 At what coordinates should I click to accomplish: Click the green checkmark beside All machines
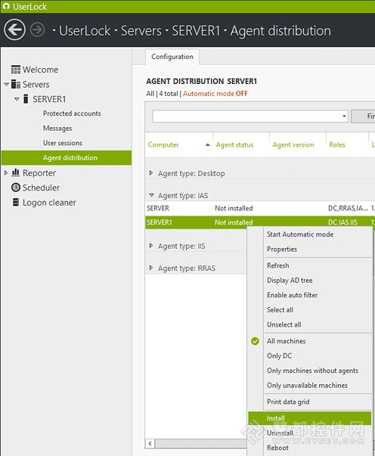pyautogui.click(x=255, y=341)
